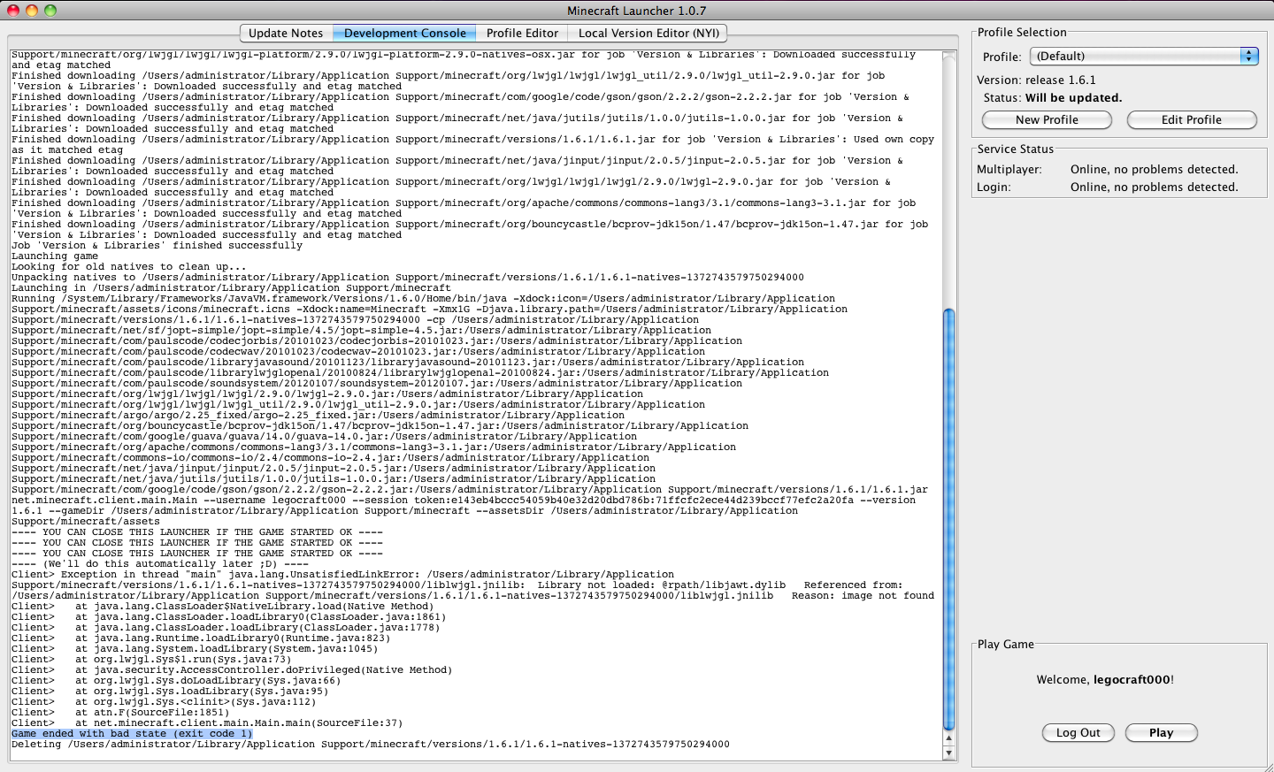Close the Minecraft Launcher window

click(13, 11)
